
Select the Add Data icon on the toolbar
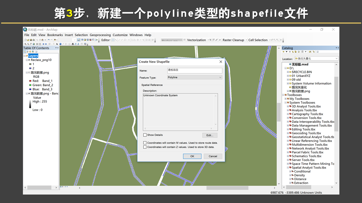coord(55,40)
